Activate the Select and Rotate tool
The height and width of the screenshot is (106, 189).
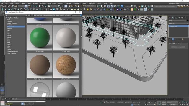click(x=43, y=6)
